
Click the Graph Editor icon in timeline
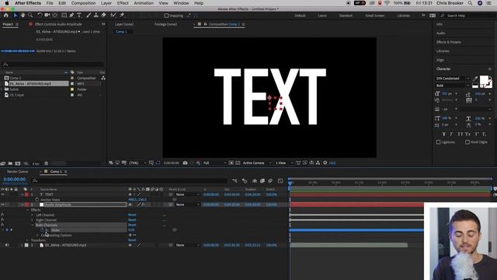(x=280, y=180)
